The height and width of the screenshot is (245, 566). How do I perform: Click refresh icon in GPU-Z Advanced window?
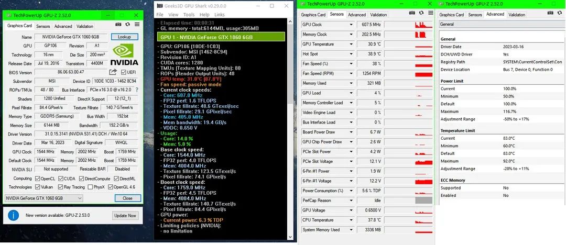[560, 13]
